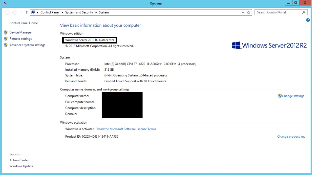Click shield icon next to Change settings
The image size is (312, 175).
(x=280, y=96)
